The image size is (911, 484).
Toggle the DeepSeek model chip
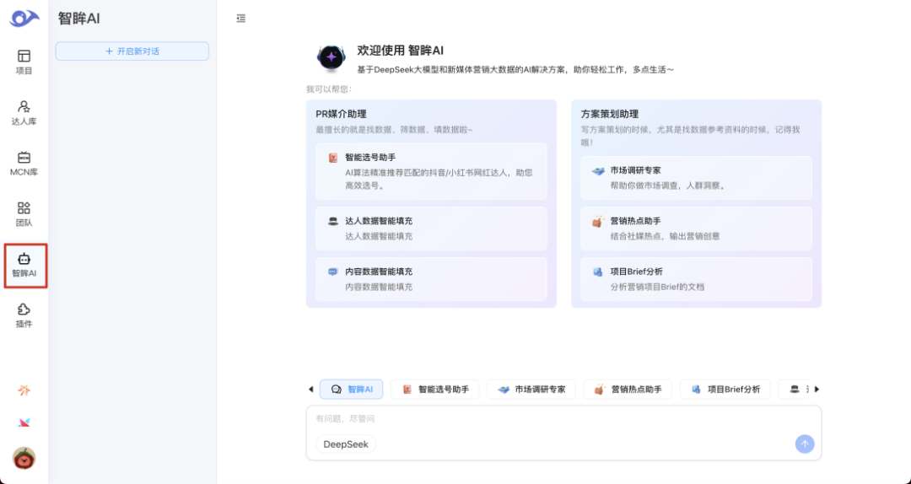[x=346, y=444]
